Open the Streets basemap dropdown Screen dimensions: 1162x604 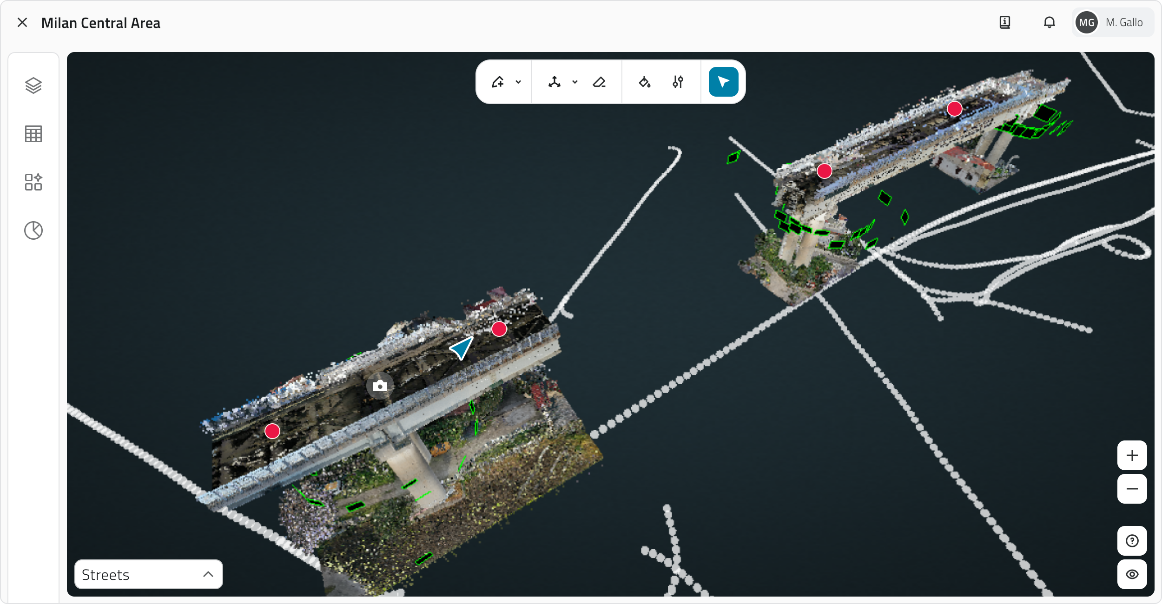pyautogui.click(x=148, y=575)
